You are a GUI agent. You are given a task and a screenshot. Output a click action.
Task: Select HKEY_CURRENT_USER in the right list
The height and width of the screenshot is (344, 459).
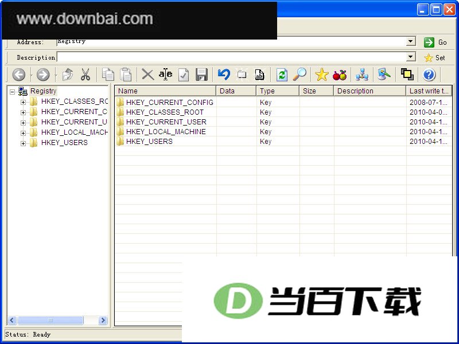coord(166,122)
